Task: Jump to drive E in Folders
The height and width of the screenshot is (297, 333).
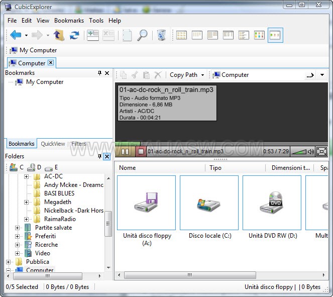Action: [51, 167]
